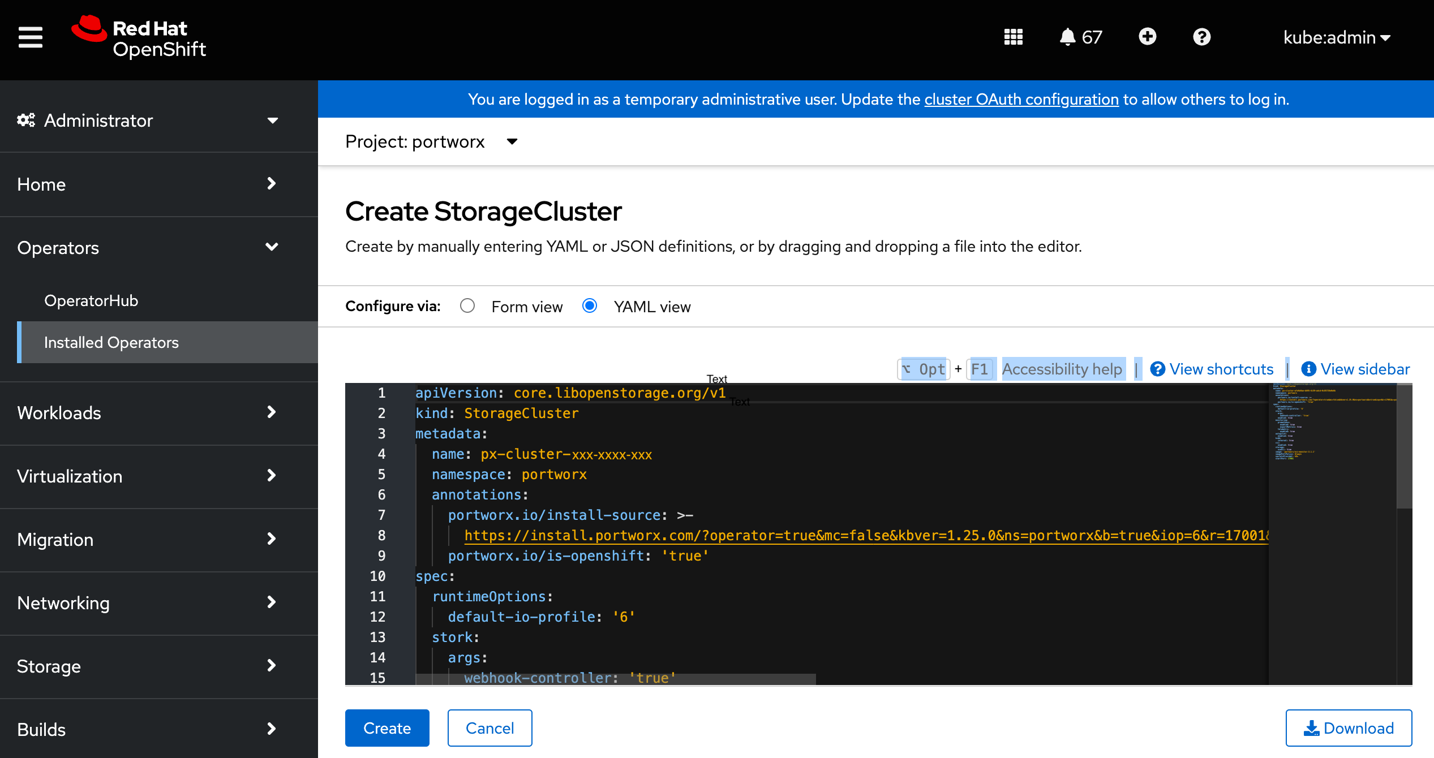This screenshot has height=758, width=1434.
Task: Open the Accessibility help panel
Action: tap(1063, 369)
